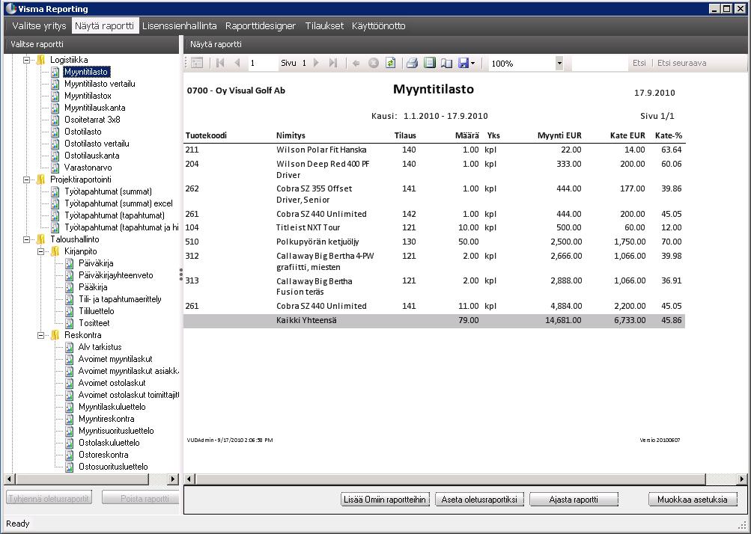Click the Projektiraportointi folder icon
751x534 pixels.
click(41, 179)
